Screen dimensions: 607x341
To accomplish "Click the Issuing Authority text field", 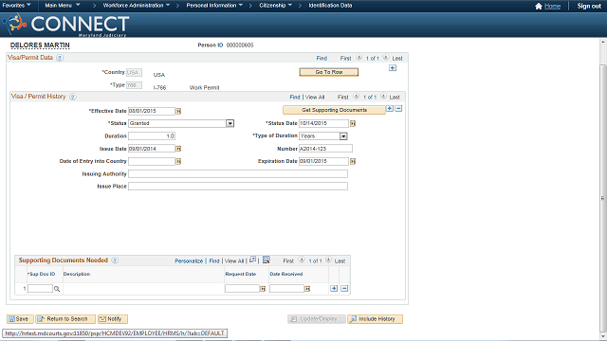I will (238, 174).
